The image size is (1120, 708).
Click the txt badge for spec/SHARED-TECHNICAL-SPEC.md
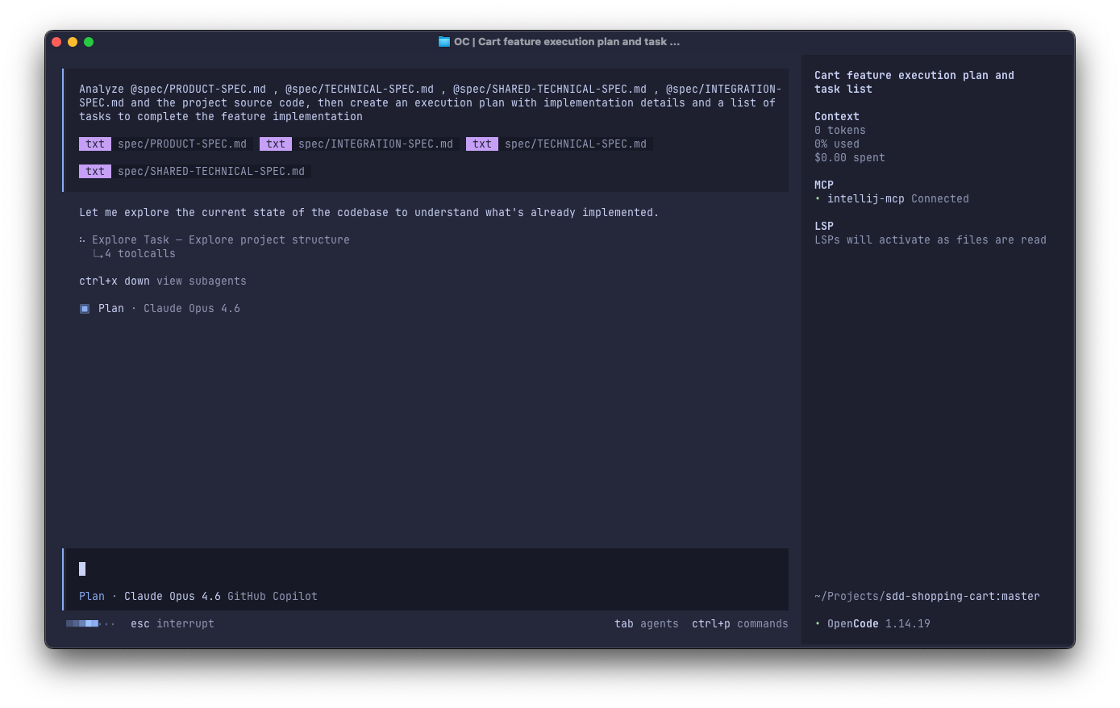[x=95, y=172]
